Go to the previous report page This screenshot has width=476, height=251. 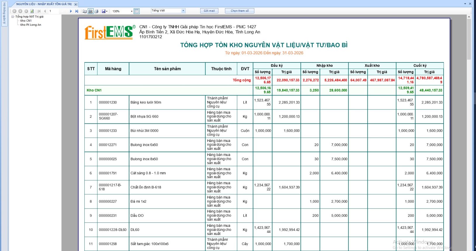pos(45,11)
